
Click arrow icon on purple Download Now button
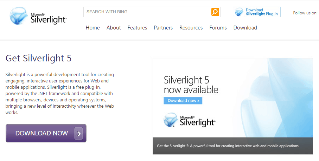79,133
